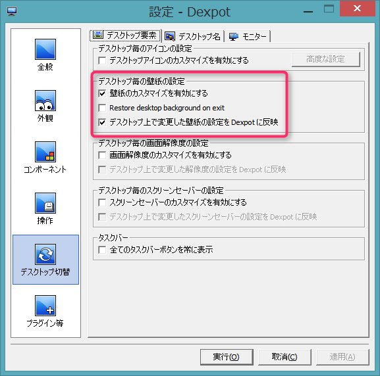
Task: Minimize the Dexpot settings window
Action: pyautogui.click(x=308, y=10)
